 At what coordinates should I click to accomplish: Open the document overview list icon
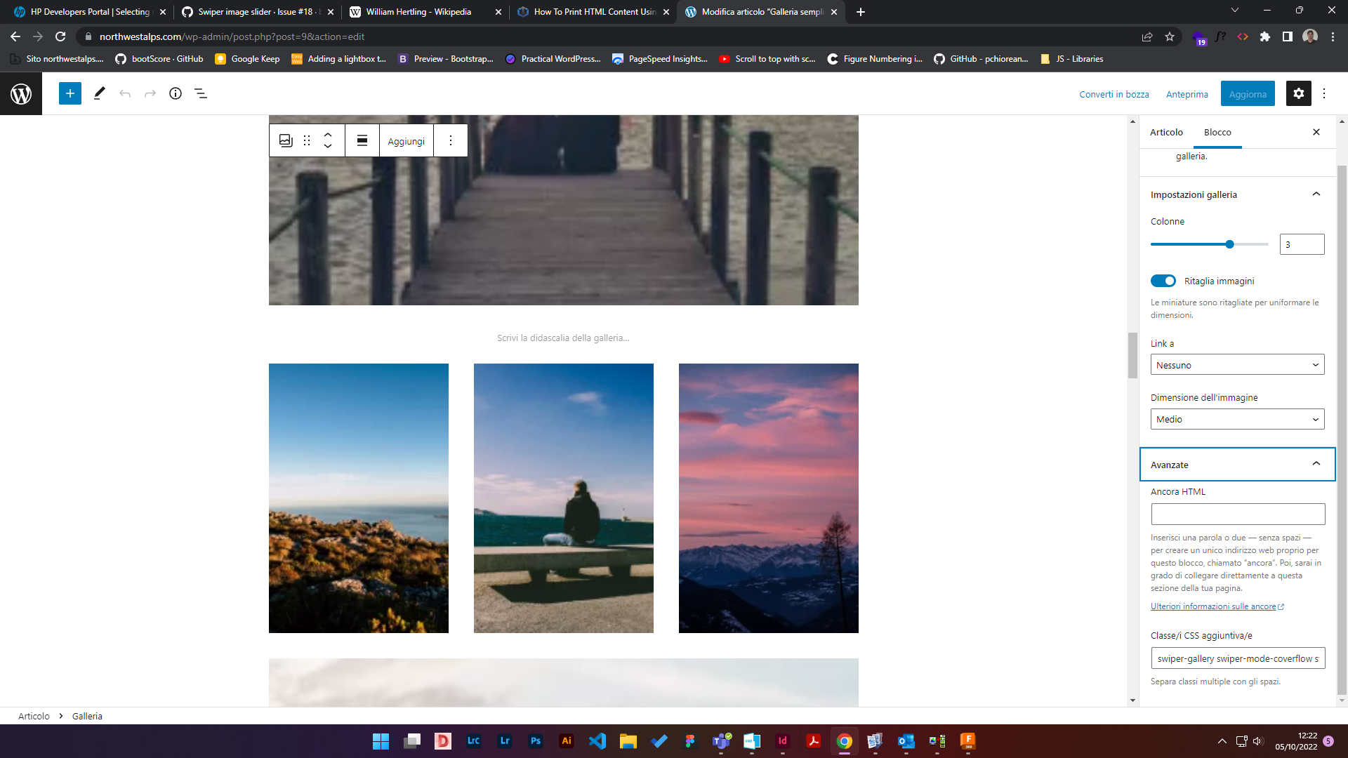click(201, 93)
